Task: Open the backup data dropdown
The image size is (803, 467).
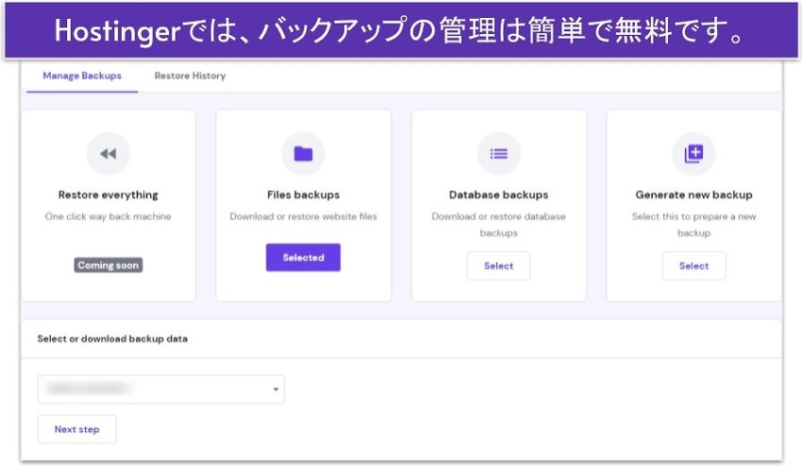Action: [161, 389]
